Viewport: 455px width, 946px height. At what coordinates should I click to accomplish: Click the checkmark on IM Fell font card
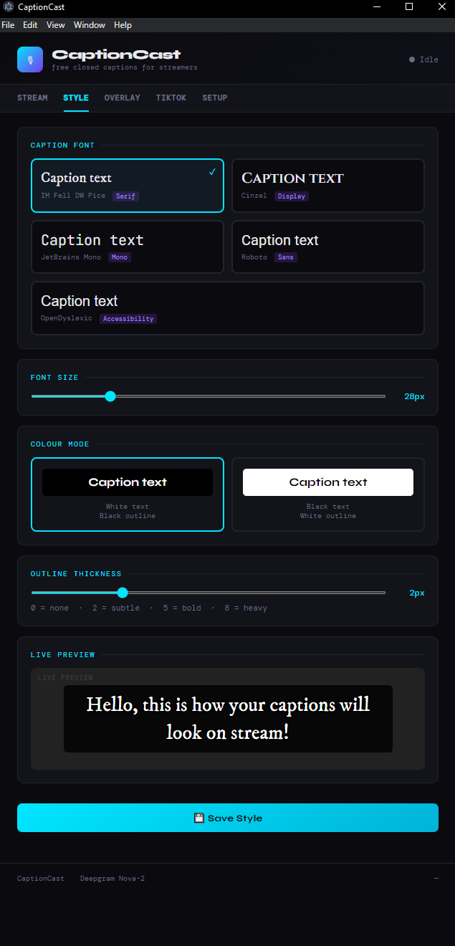coord(212,172)
